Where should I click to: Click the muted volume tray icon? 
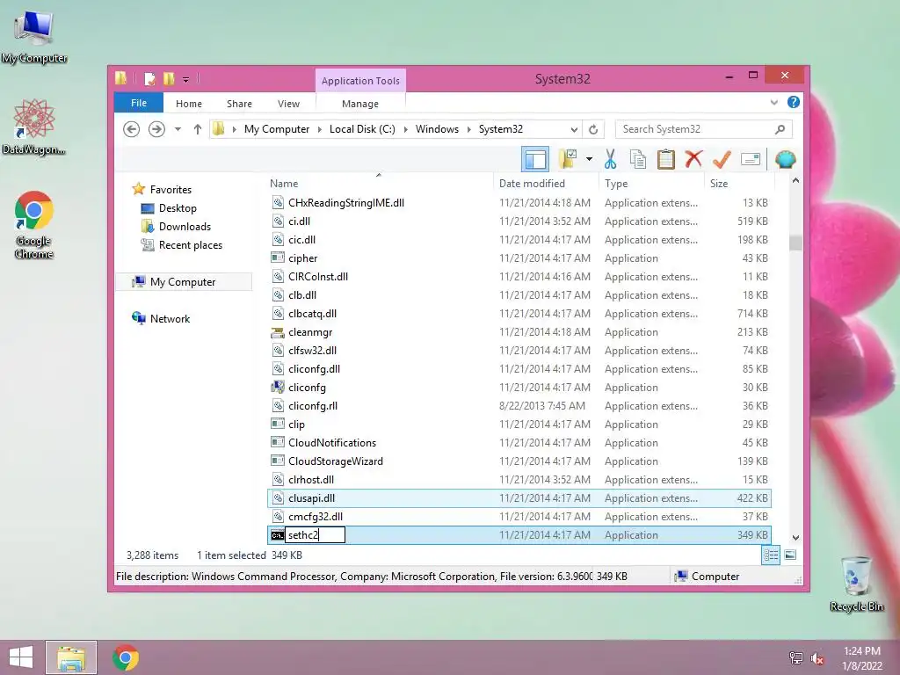click(x=817, y=658)
